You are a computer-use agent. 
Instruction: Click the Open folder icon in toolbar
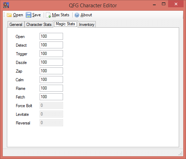pyautogui.click(x=9, y=15)
